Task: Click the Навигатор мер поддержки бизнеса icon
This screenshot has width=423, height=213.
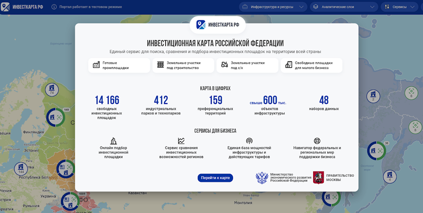Action: pos(317,141)
